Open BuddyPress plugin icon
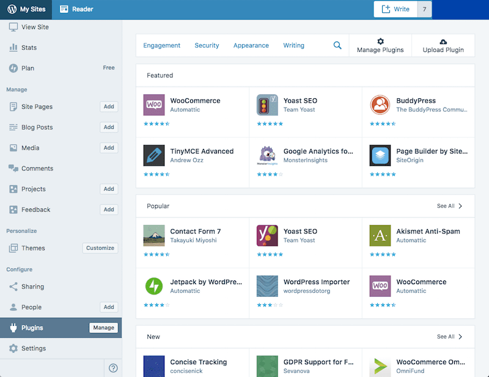Image resolution: width=489 pixels, height=377 pixels. (380, 104)
